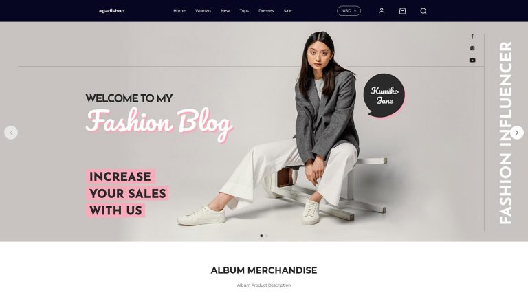Open the Woman menu item
Image resolution: width=528 pixels, height=297 pixels.
pyautogui.click(x=203, y=11)
